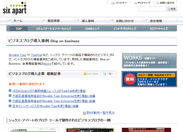This screenshot has width=183, height=132.
Task: Click the partner people icon
Action: click(x=113, y=3)
